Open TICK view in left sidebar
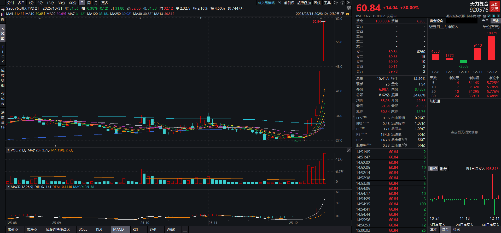Image resolution: width=501 pixels, height=233 pixels. (3, 54)
